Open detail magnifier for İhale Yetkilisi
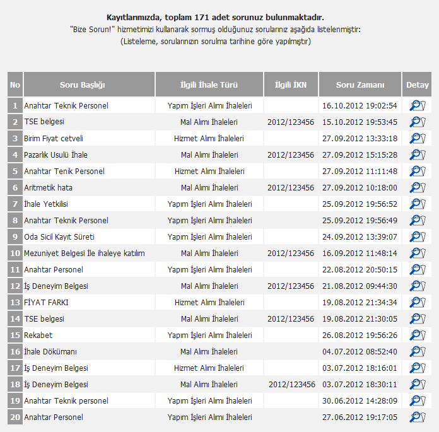 (x=418, y=204)
